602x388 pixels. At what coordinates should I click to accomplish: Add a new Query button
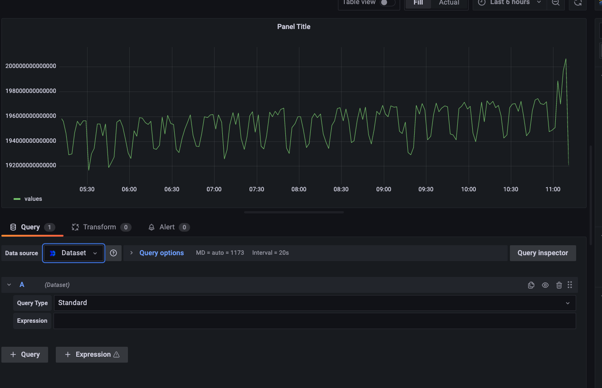(x=25, y=354)
